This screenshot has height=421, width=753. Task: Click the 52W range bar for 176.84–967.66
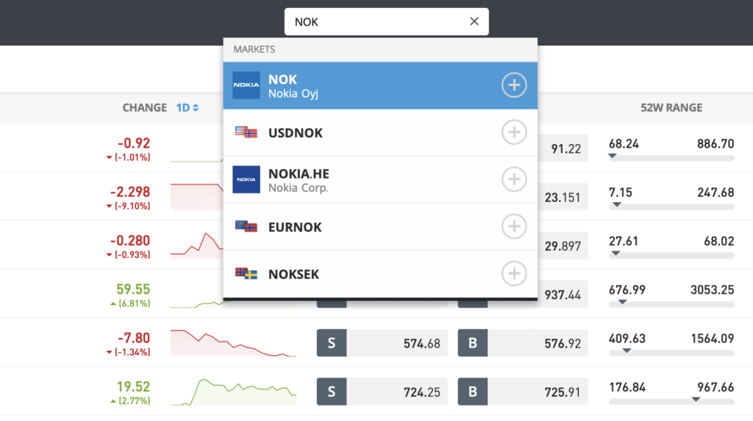tap(671, 401)
